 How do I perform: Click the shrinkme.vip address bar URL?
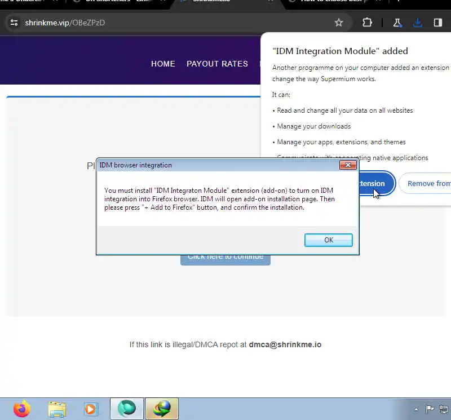click(65, 23)
